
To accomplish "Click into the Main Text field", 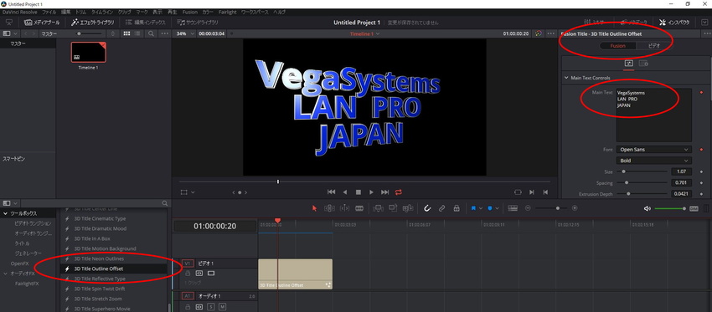I will (x=654, y=115).
